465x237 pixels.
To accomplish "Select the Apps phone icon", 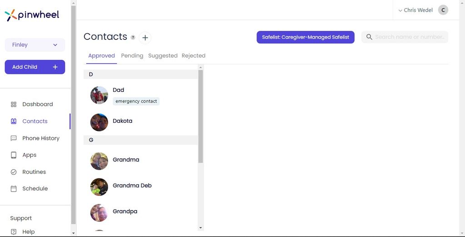I will click(x=14, y=155).
